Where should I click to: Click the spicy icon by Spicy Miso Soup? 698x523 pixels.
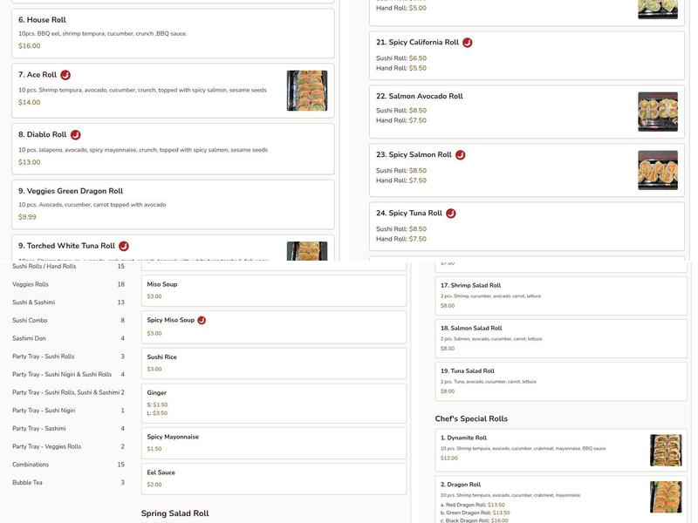[202, 320]
